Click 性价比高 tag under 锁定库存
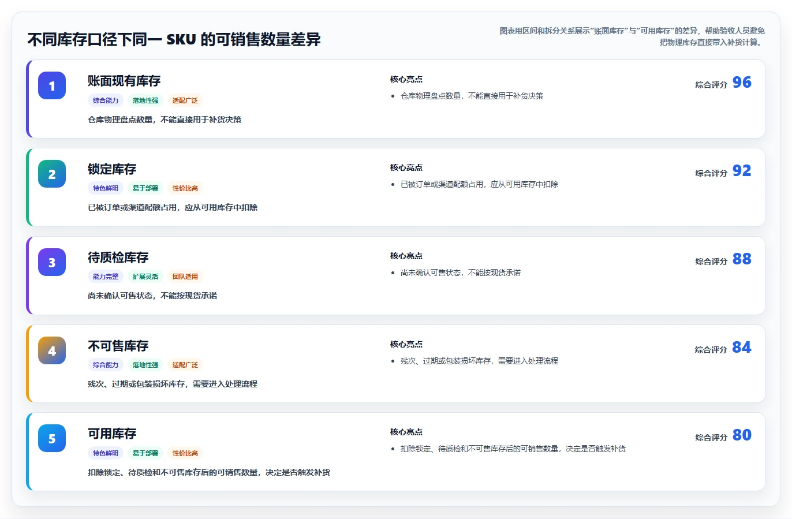 point(185,188)
